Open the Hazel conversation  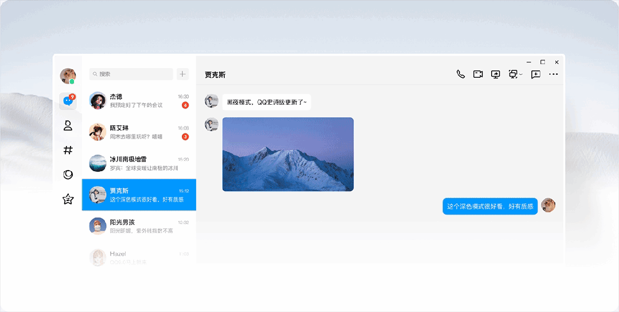[139, 257]
